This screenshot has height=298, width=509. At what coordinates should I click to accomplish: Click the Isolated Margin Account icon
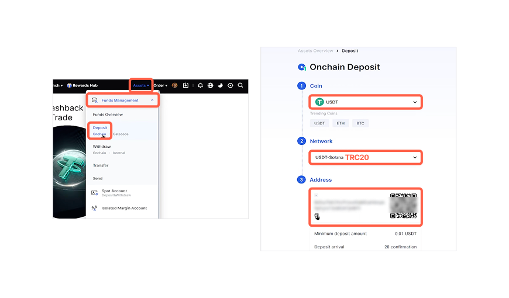pyautogui.click(x=94, y=208)
